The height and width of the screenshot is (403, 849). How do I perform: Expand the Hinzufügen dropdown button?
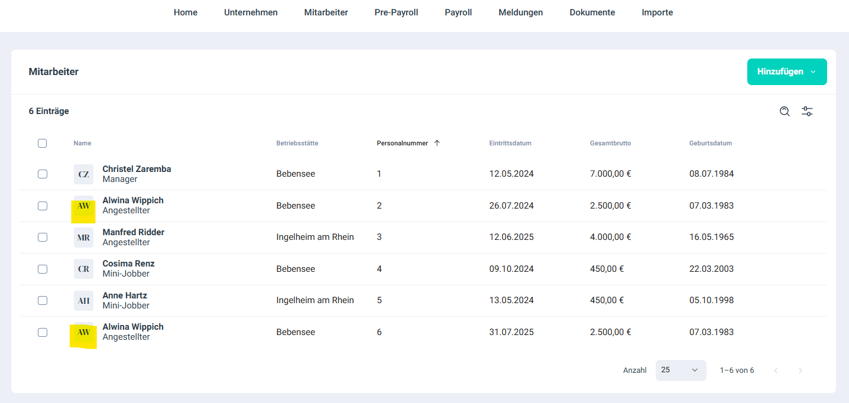[x=786, y=71]
